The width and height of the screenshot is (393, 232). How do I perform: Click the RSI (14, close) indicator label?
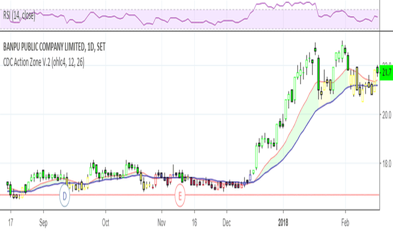click(x=19, y=16)
